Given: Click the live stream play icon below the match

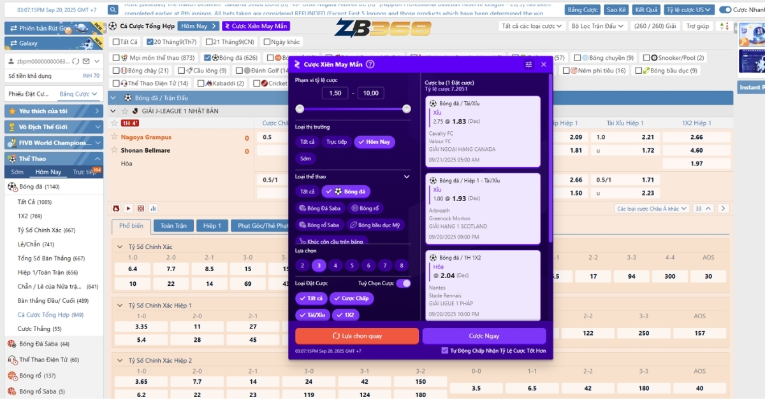Looking at the screenshot, I should [128, 208].
